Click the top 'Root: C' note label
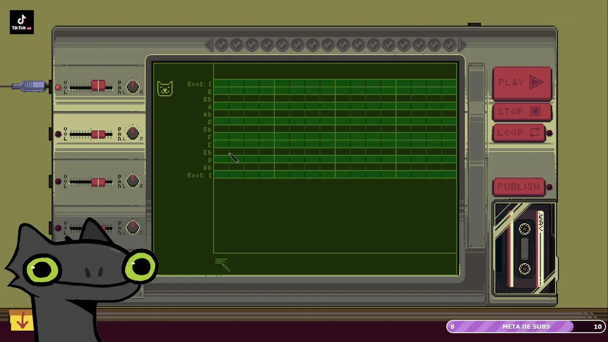This screenshot has height=342, width=608. pyautogui.click(x=199, y=84)
